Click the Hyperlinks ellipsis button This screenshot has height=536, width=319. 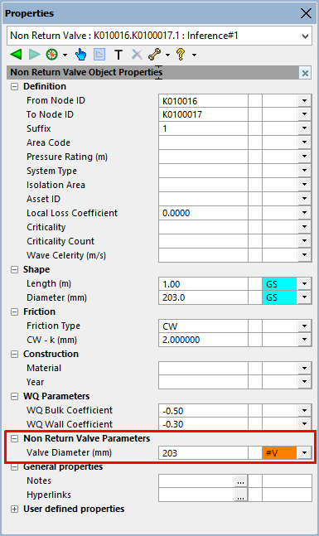coord(241,495)
